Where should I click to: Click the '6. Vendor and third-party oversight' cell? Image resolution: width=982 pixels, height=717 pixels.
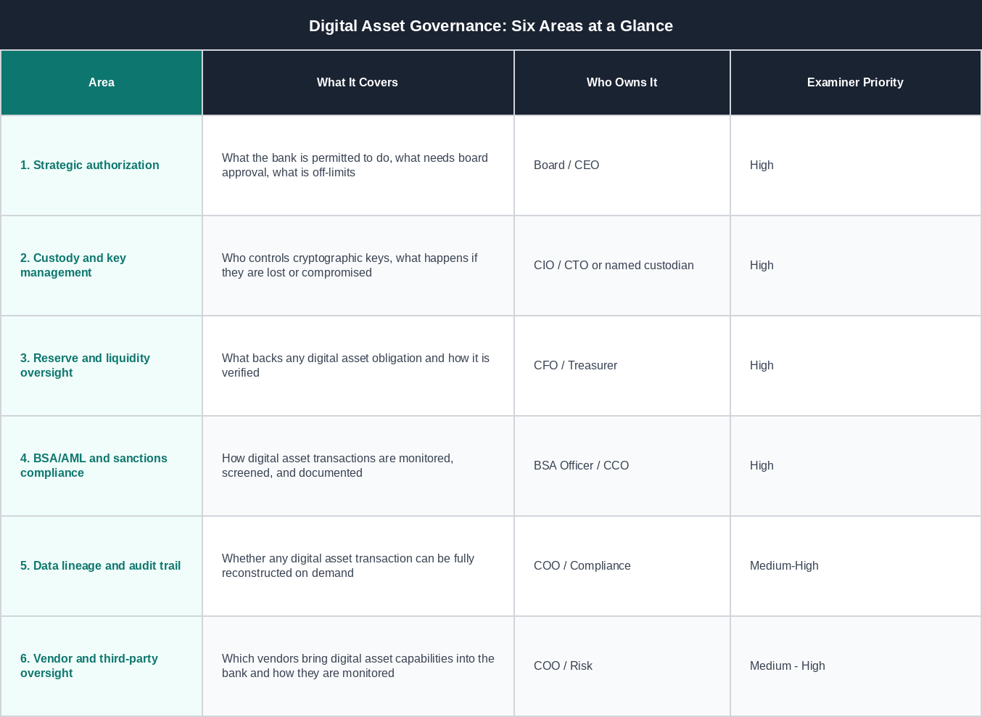tap(102, 666)
